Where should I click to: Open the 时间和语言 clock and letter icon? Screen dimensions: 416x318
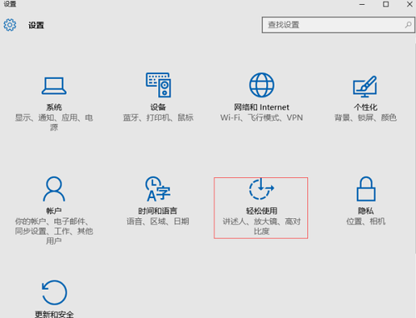(158, 189)
